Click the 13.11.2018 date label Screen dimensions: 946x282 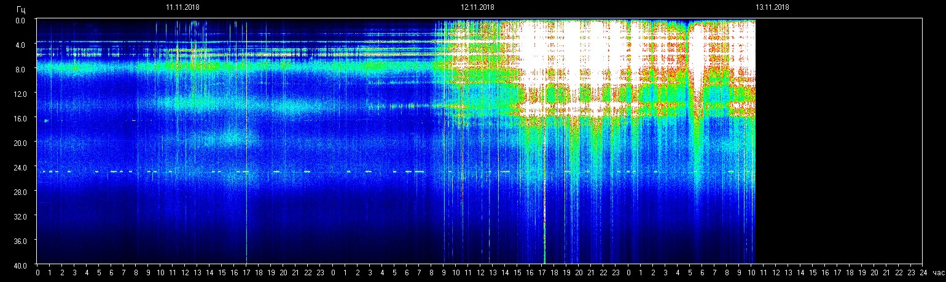pos(772,7)
